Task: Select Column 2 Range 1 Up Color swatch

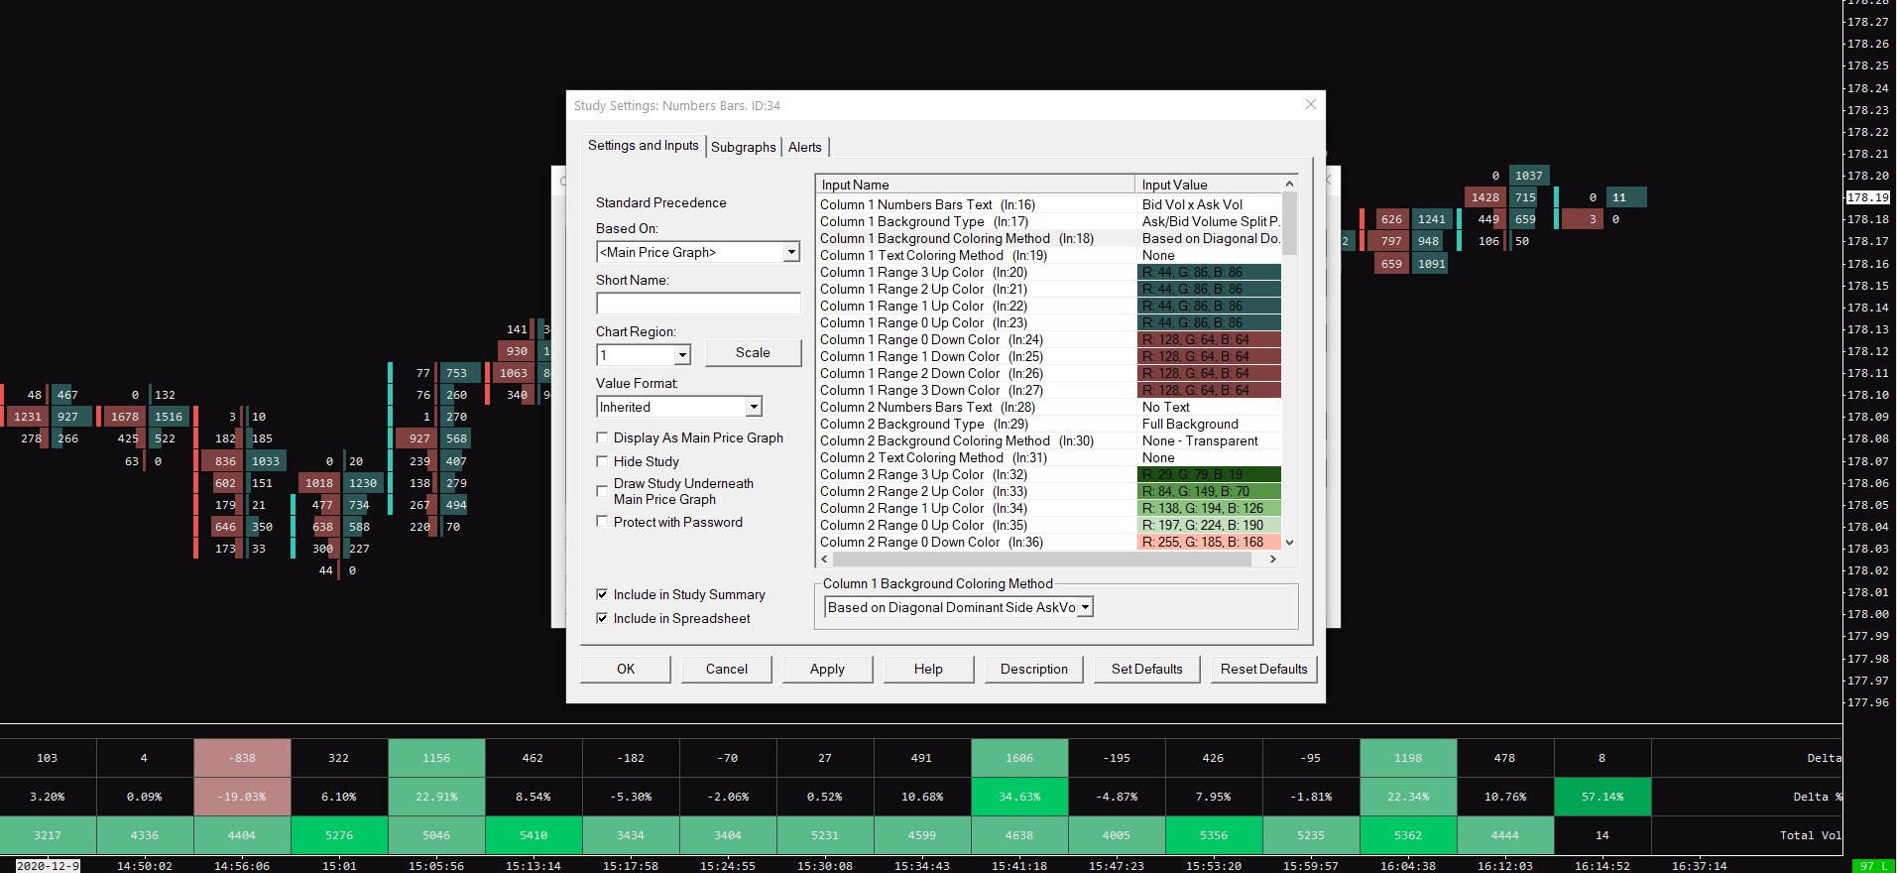Action: (1209, 508)
